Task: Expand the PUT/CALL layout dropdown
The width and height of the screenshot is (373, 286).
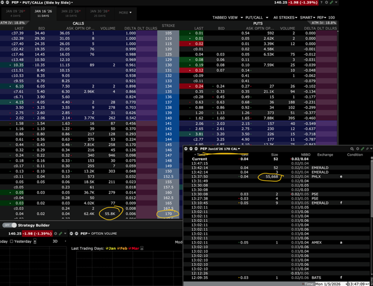Action: [x=256, y=17]
